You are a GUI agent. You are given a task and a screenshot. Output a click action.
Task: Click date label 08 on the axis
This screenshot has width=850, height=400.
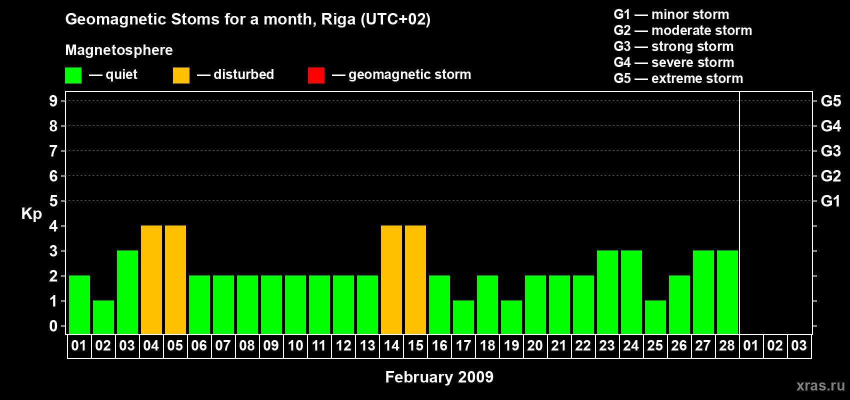tap(247, 345)
